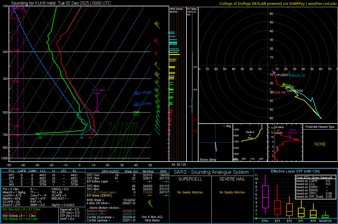The width and height of the screenshot is (338, 224).
Task: Click the 850 pressure label on Skew-T axis
Action: click(5, 148)
